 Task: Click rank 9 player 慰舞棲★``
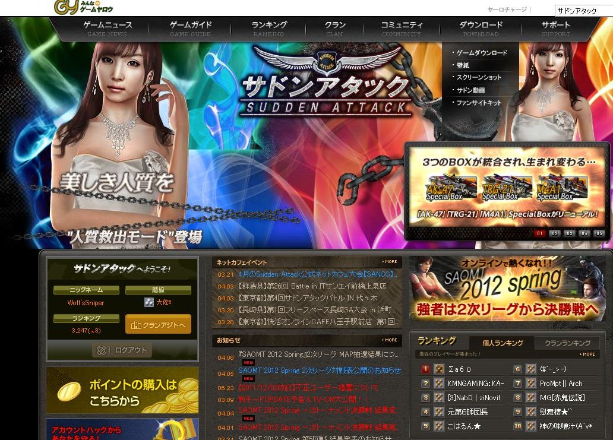click(x=555, y=412)
